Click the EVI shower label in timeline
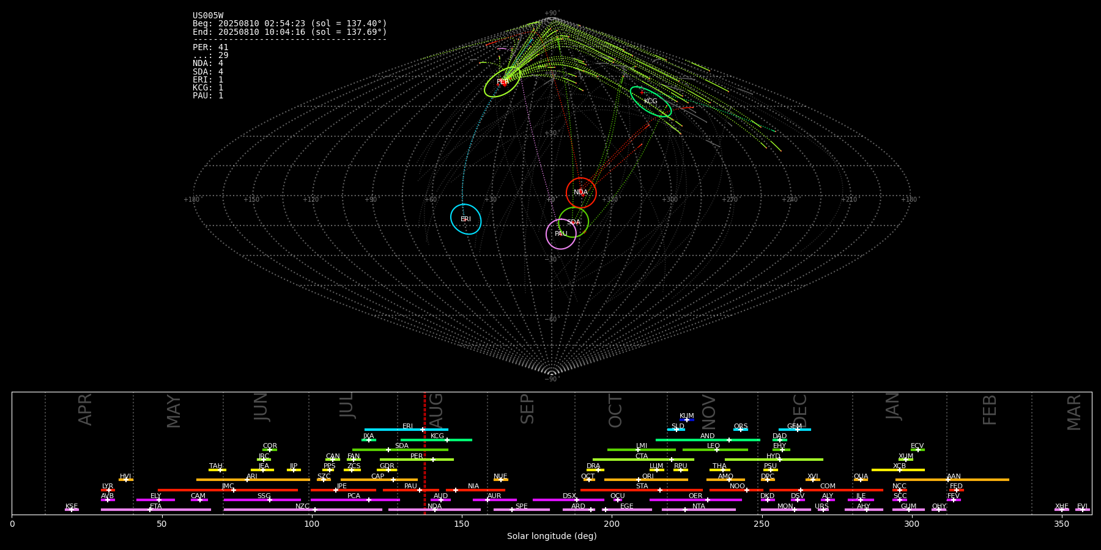 (1083, 507)
